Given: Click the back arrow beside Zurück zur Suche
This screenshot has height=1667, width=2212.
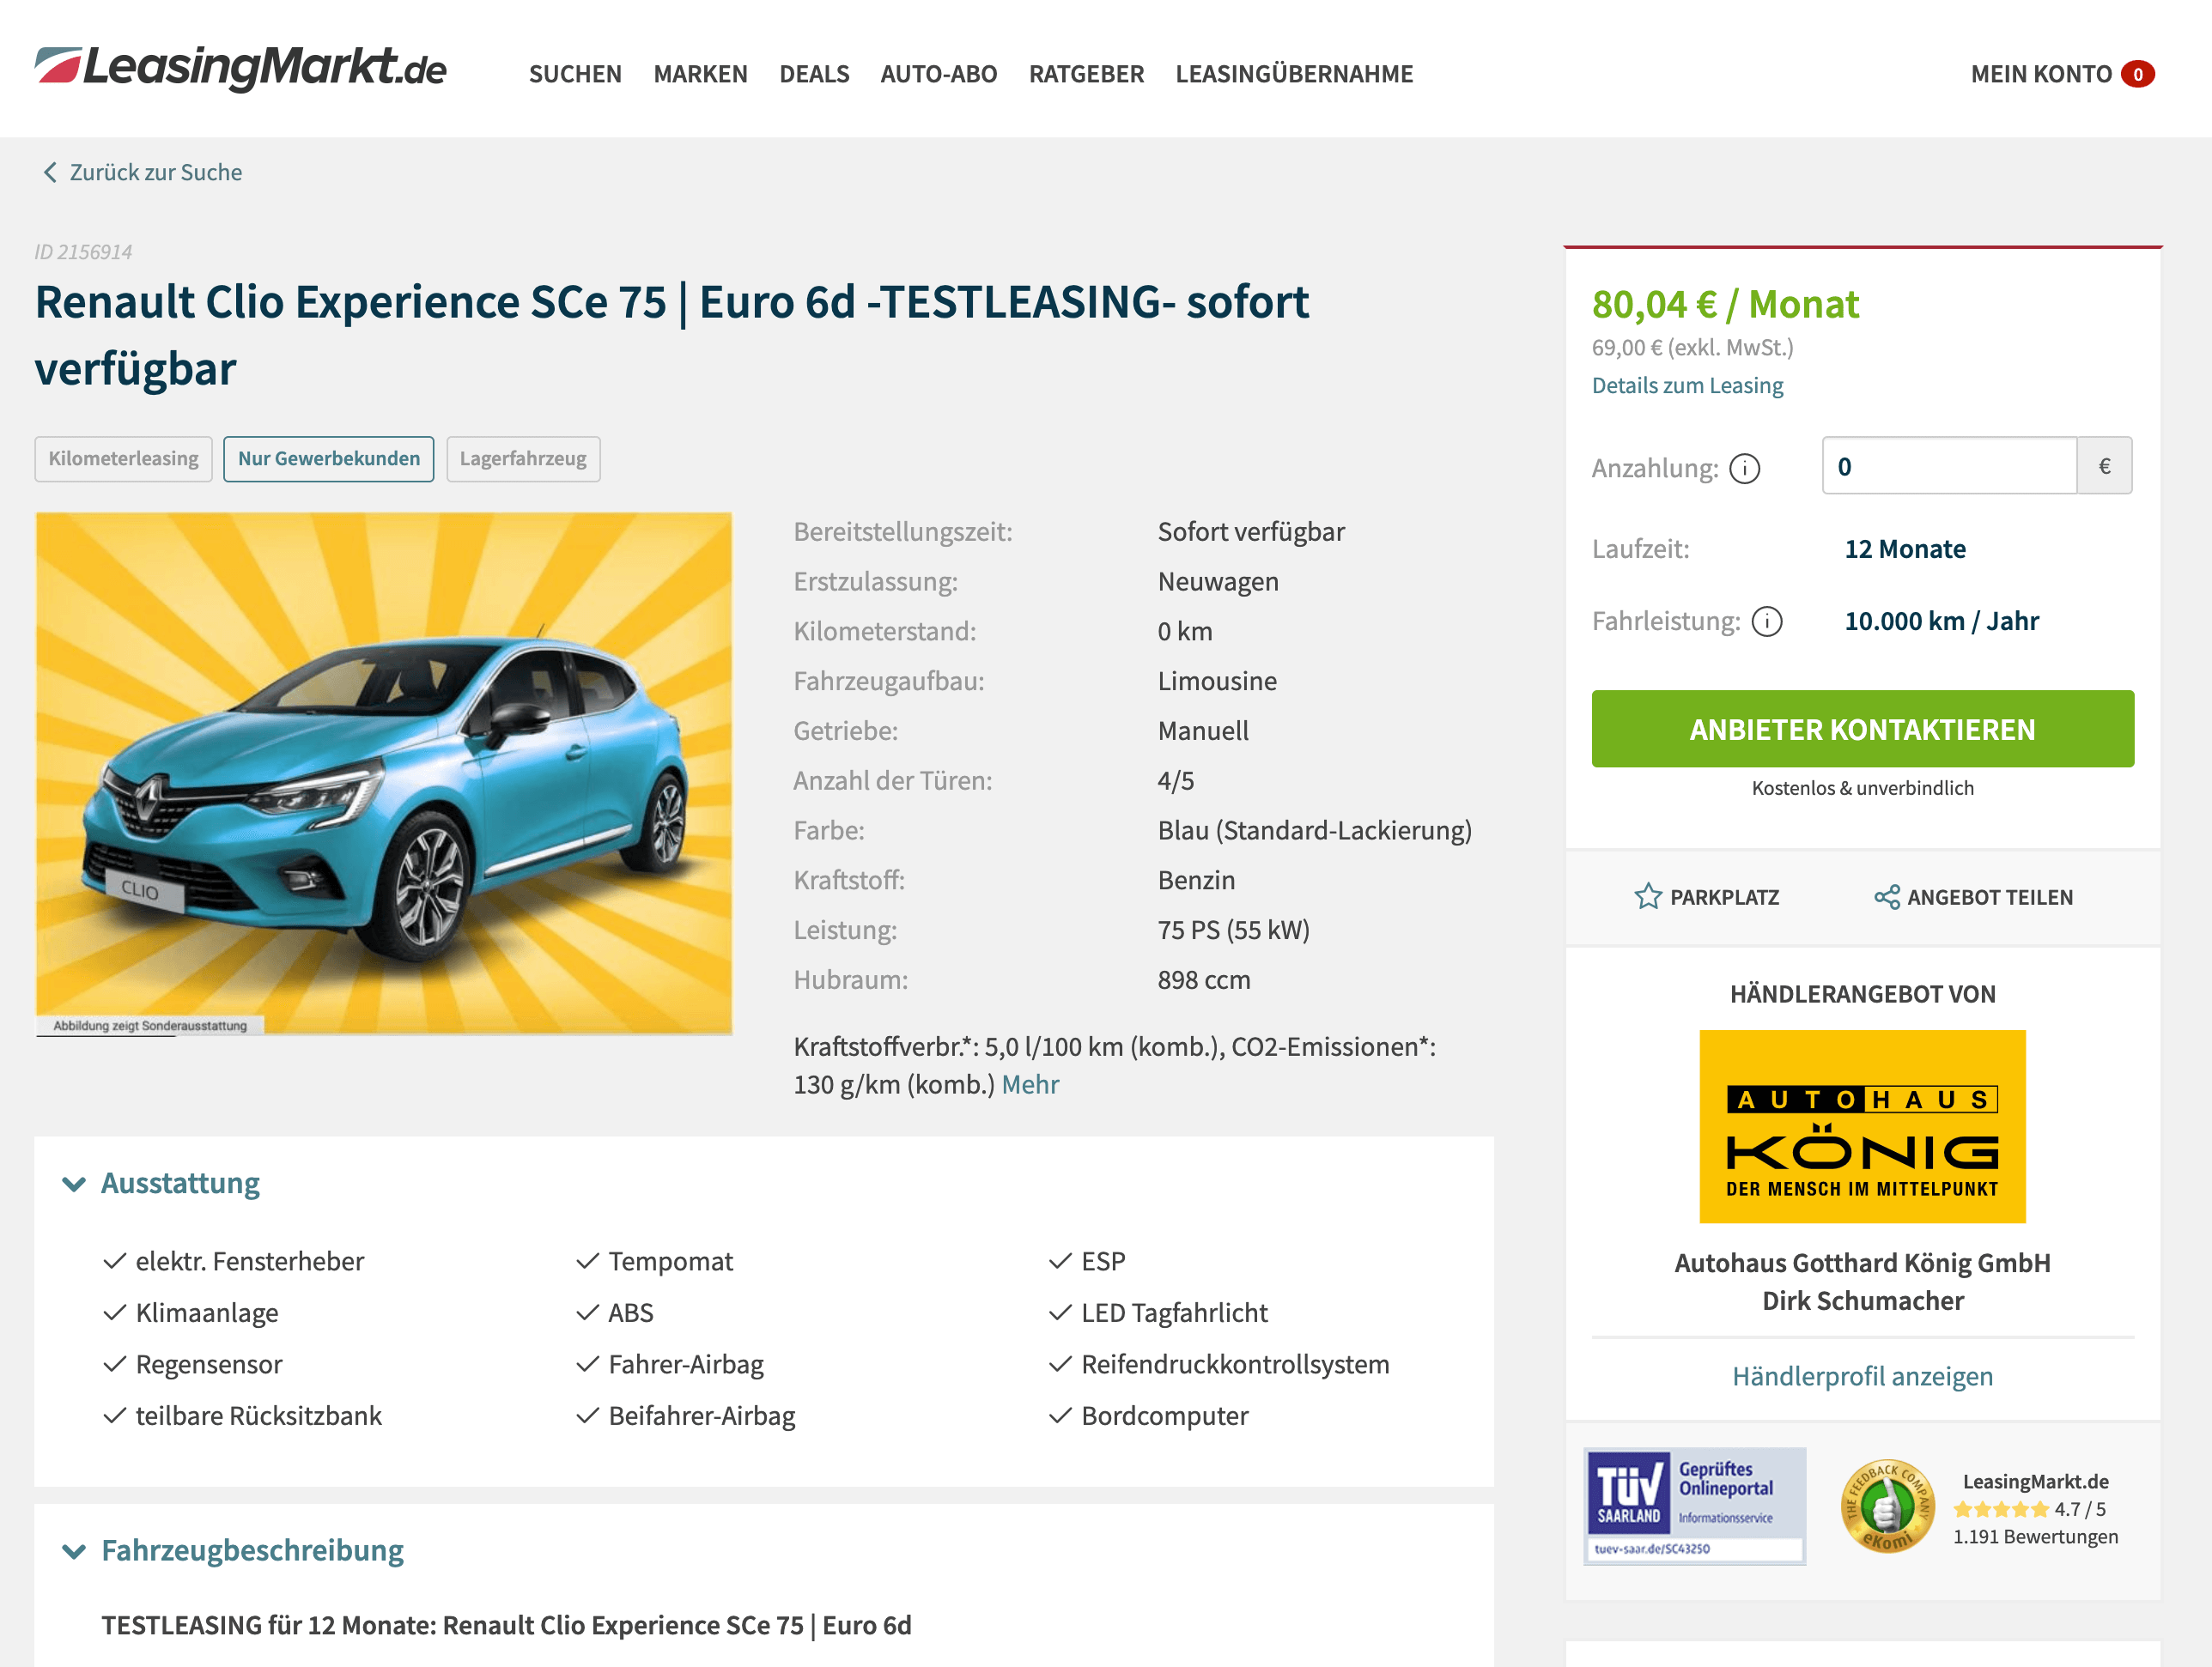Looking at the screenshot, I should point(50,172).
